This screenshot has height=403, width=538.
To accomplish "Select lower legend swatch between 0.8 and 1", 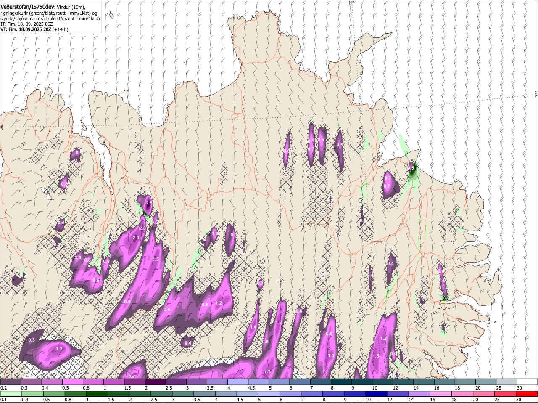I will tap(75, 394).
